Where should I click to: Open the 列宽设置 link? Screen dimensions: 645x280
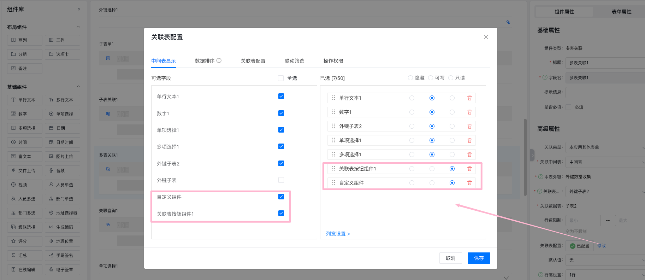(x=338, y=234)
